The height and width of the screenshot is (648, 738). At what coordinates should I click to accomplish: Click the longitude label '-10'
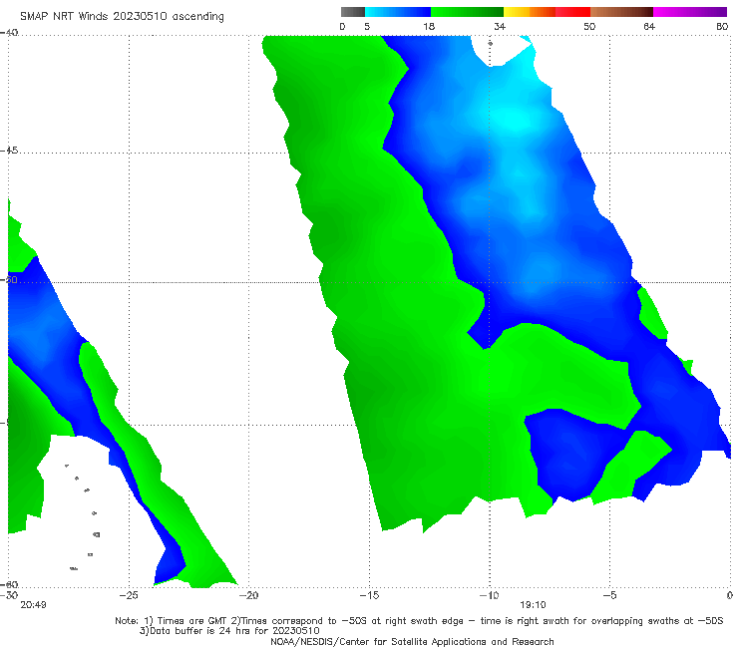(489, 595)
